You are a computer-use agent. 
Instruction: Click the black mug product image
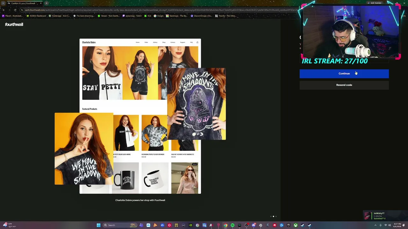tap(126, 178)
